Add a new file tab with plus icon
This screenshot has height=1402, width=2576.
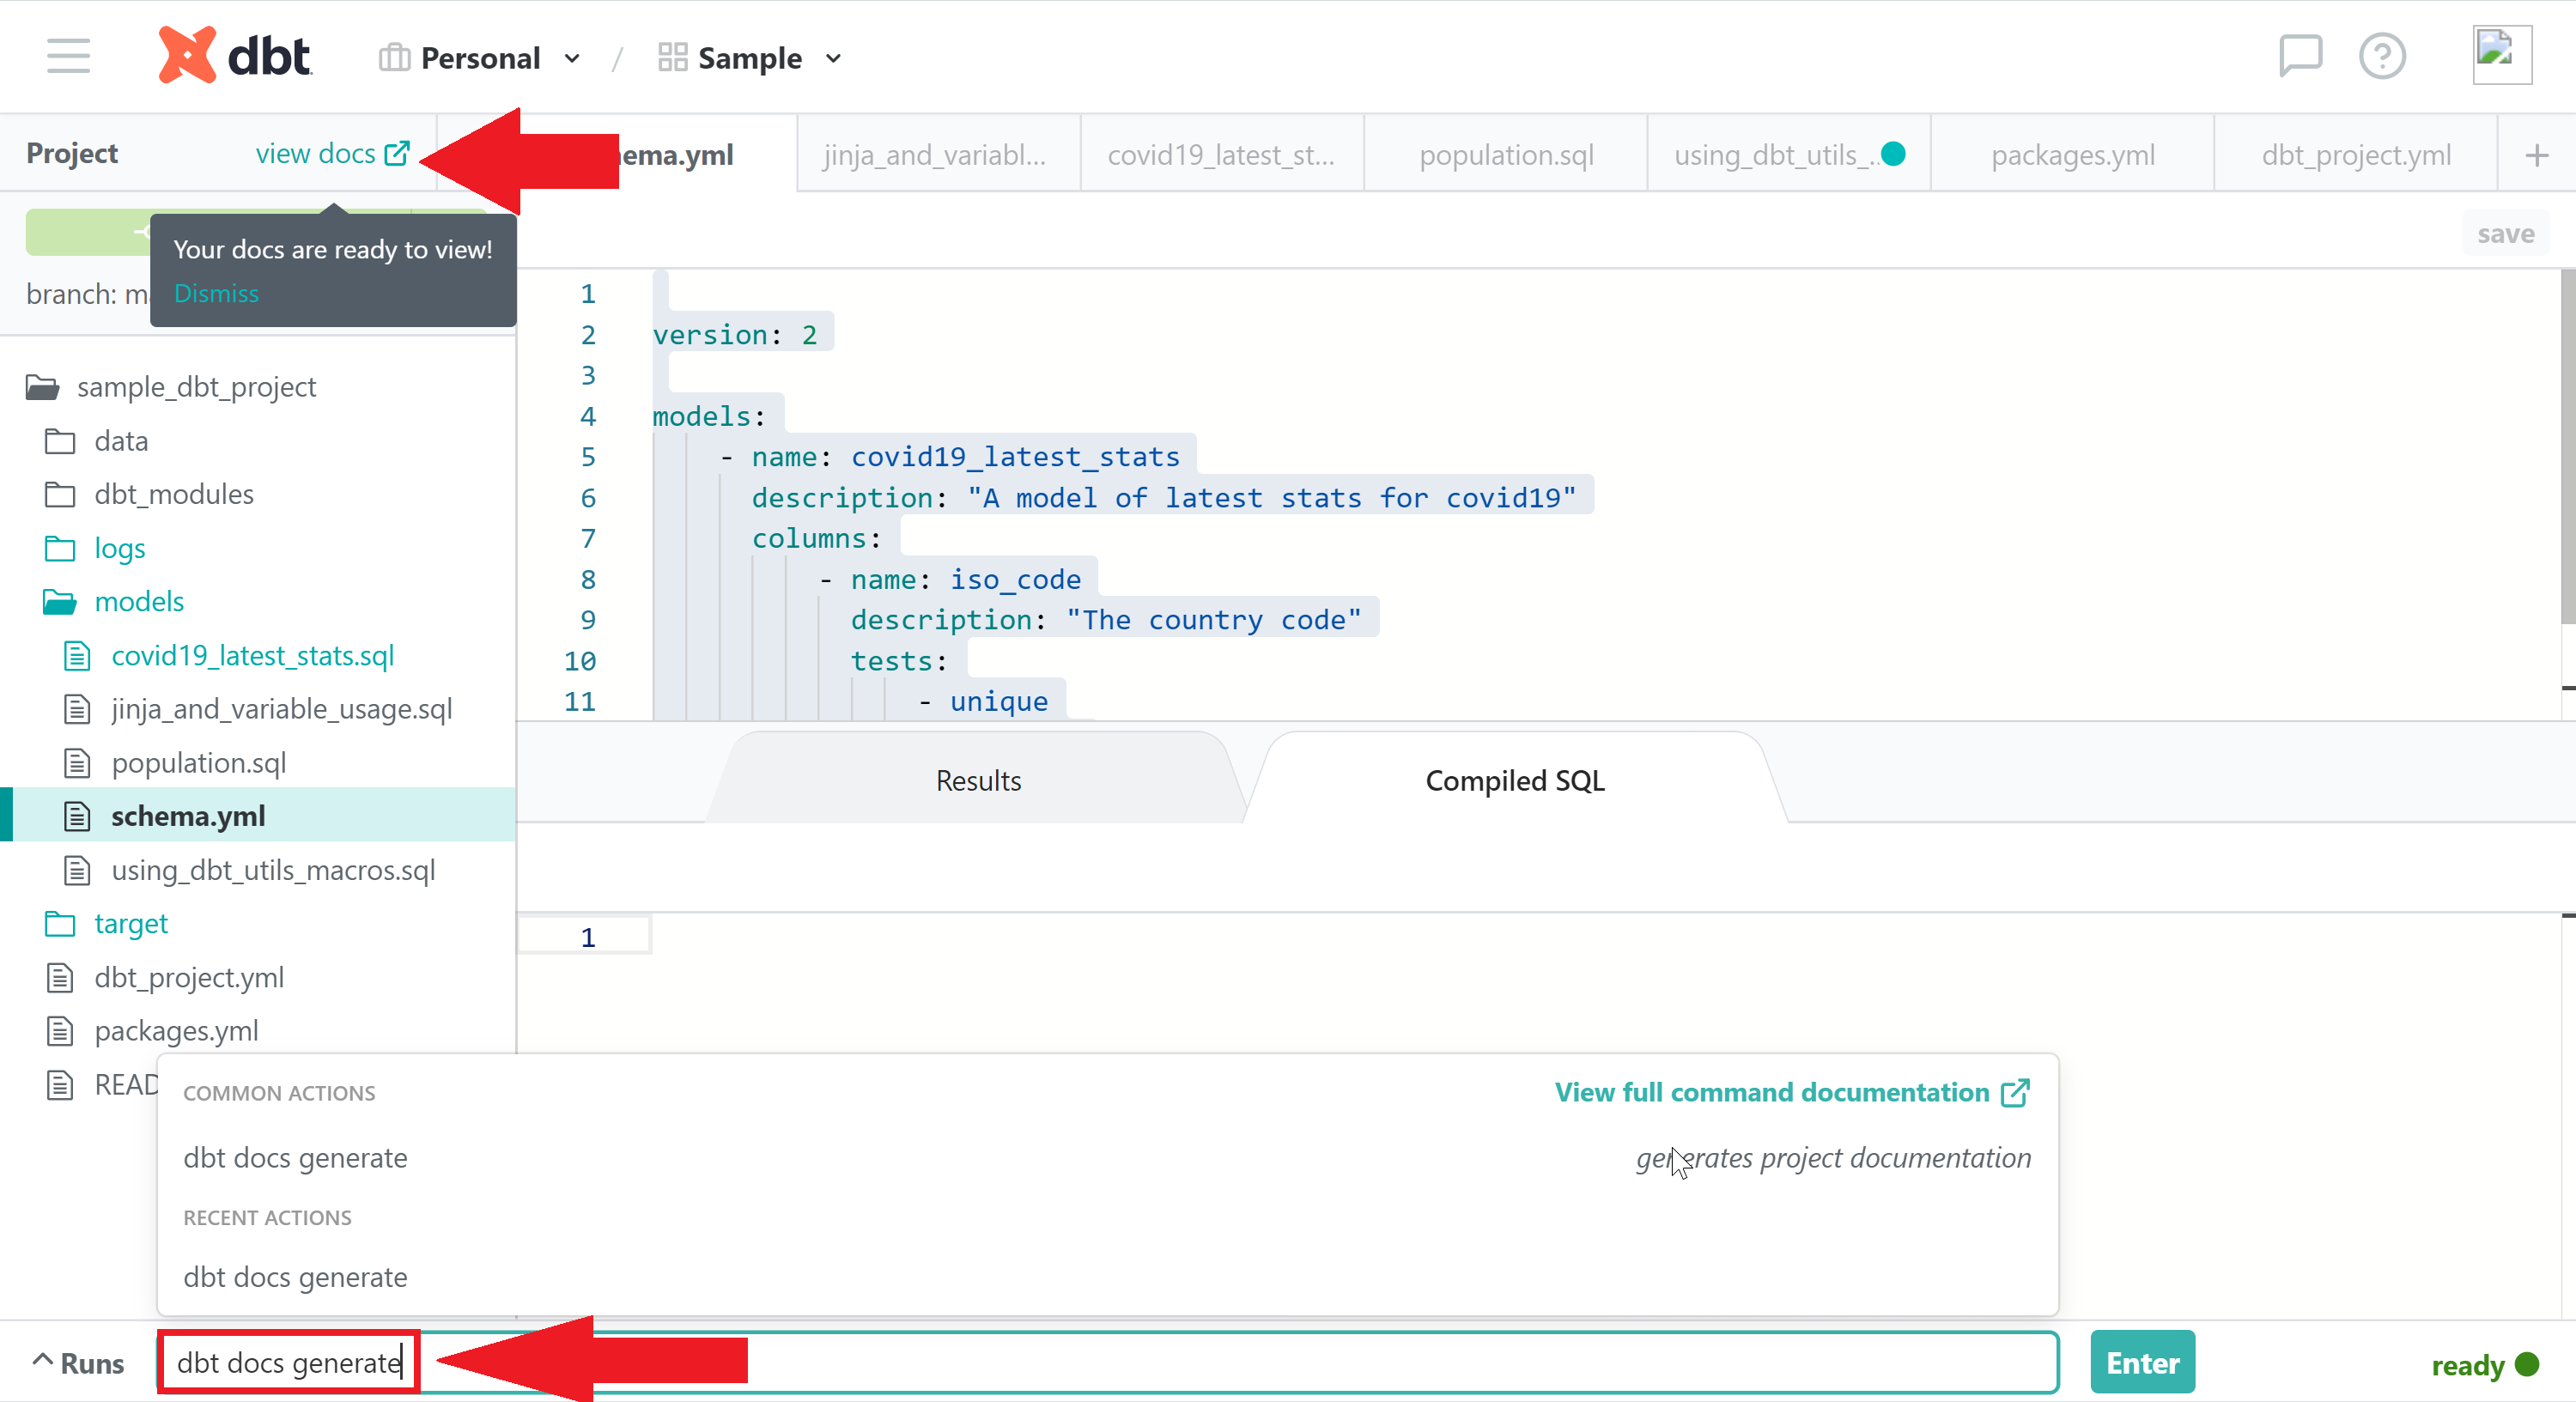tap(2536, 155)
